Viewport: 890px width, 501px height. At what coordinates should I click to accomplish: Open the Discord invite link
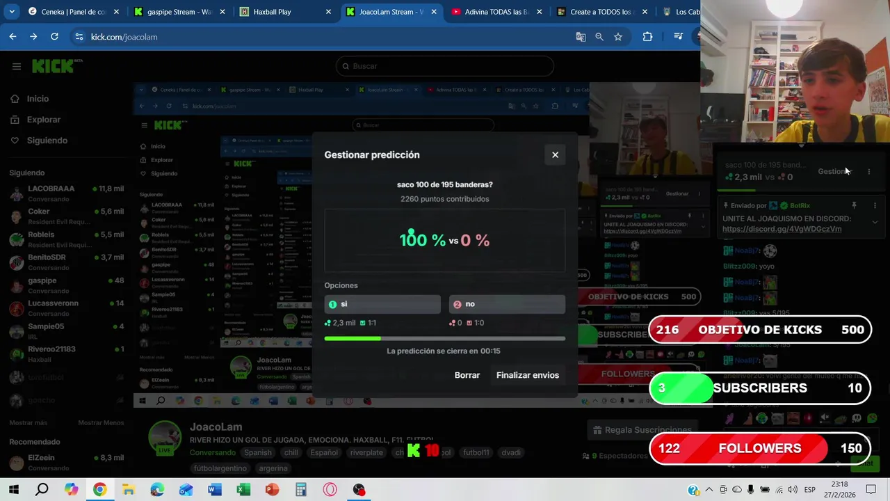pos(782,229)
